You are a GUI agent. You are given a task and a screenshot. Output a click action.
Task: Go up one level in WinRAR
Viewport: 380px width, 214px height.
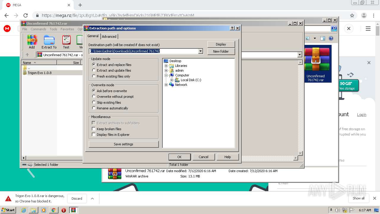tap(27, 55)
